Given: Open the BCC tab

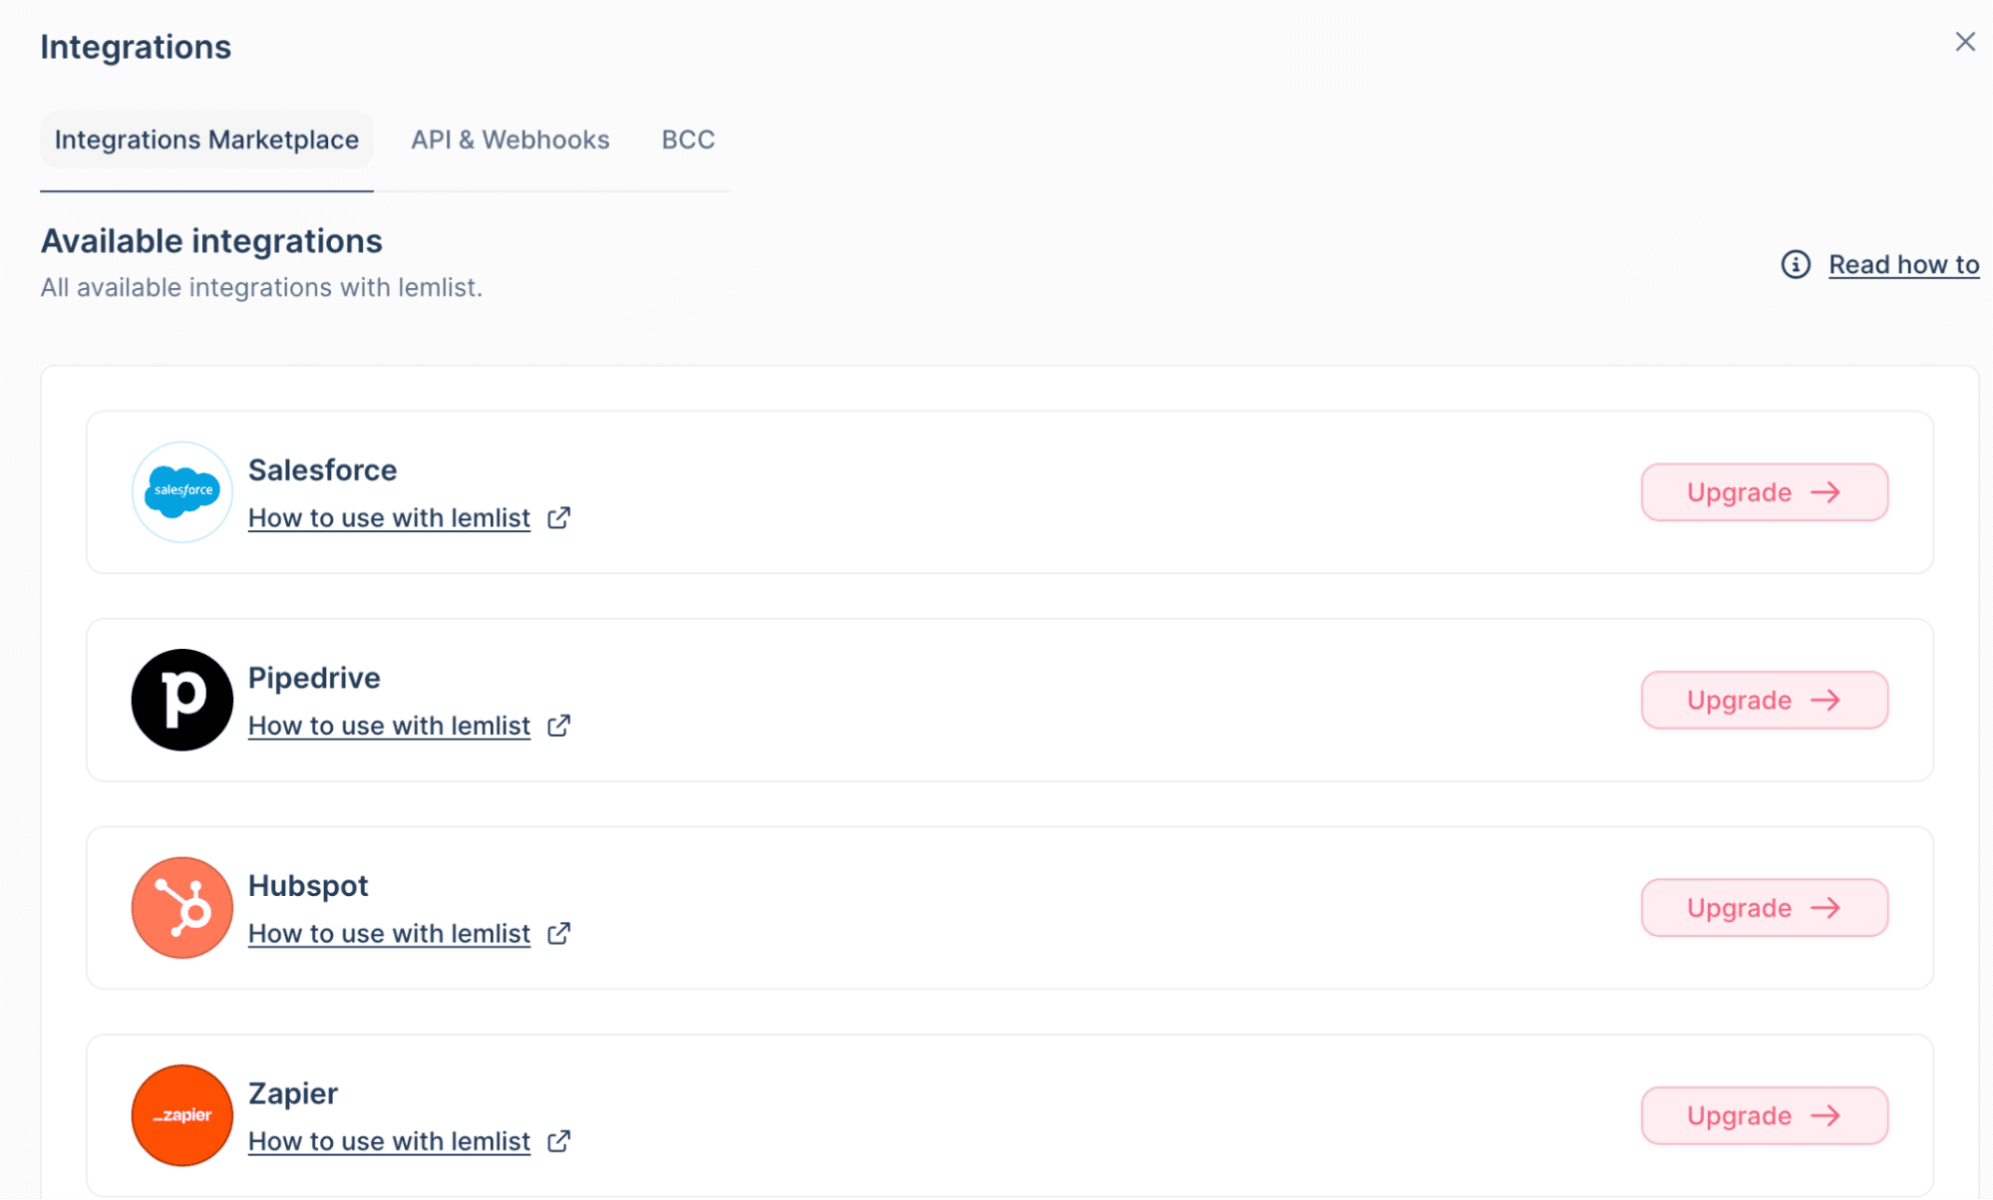Looking at the screenshot, I should (688, 140).
